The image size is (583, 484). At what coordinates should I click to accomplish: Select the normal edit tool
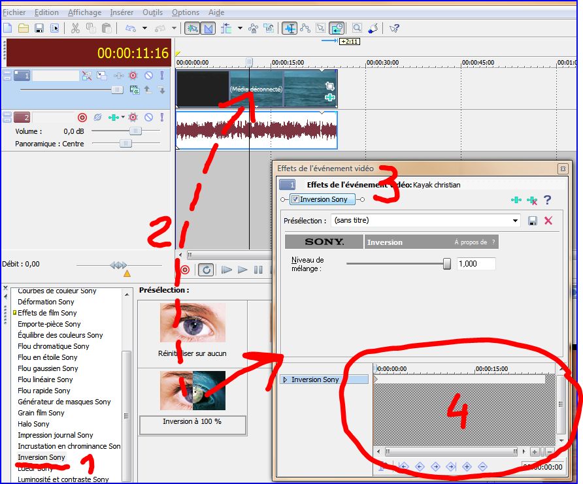(290, 28)
